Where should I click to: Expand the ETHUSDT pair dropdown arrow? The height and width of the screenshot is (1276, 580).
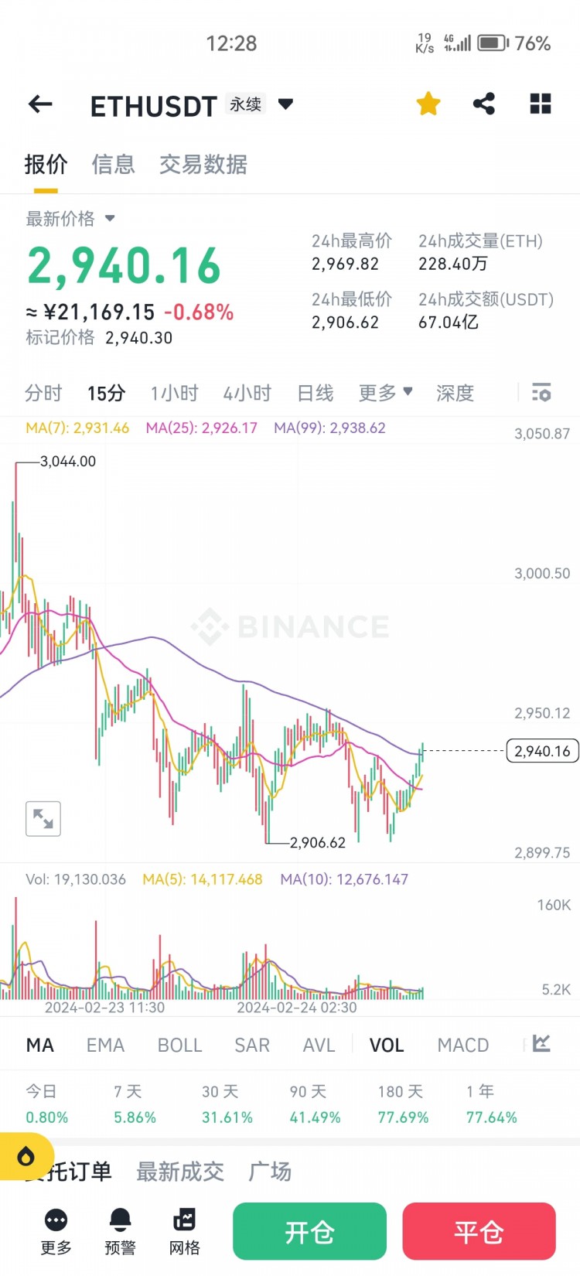[285, 104]
